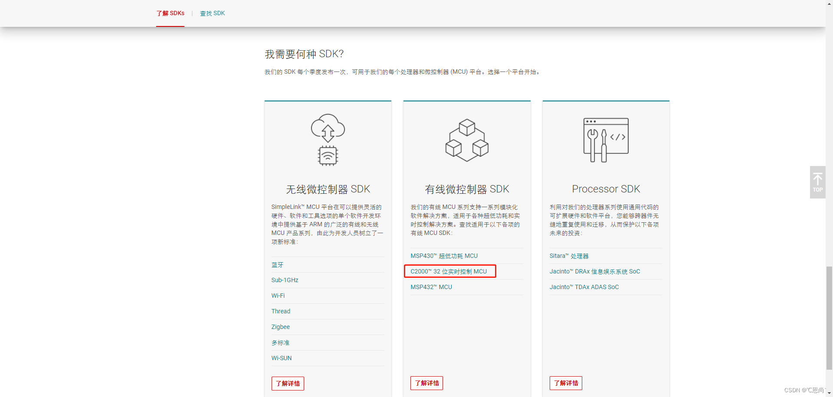Open MSP430 超低功耗 MCU link

coord(444,256)
